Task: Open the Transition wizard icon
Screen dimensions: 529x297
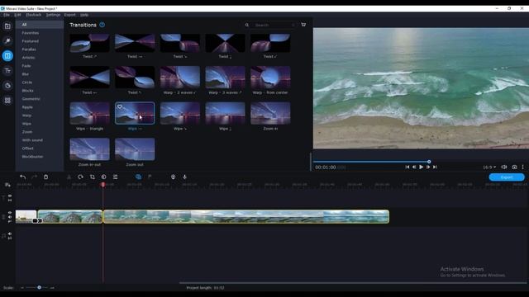Action: 138,177
